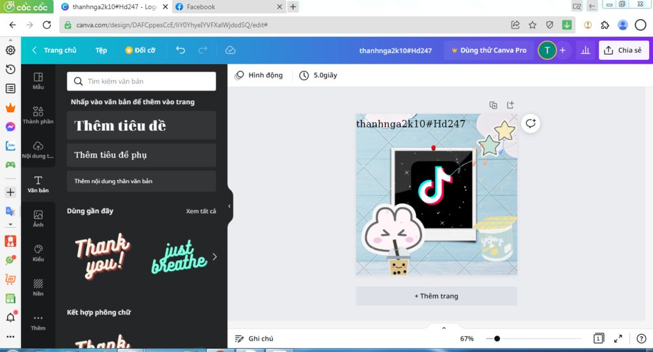
Task: Select the TikTok logo image on canvas
Action: click(435, 185)
